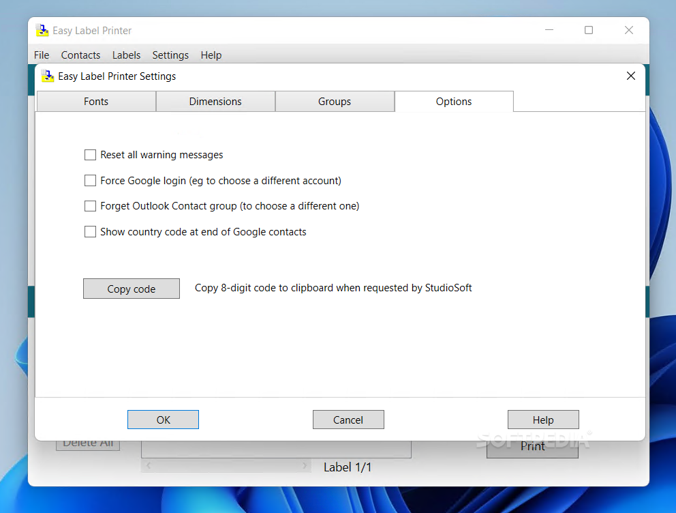This screenshot has height=513, width=676.
Task: Close the Easy Label Printer Settings dialog
Action: [x=631, y=76]
